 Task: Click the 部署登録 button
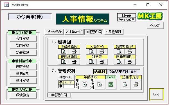23,52
